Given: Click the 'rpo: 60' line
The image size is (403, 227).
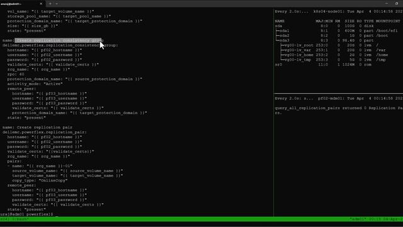Looking at the screenshot, I should (16, 74).
